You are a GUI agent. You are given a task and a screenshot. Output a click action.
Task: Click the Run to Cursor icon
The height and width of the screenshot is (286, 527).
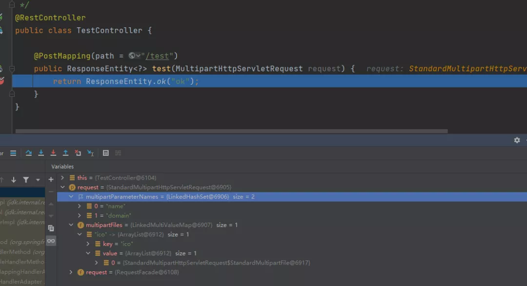coord(90,153)
